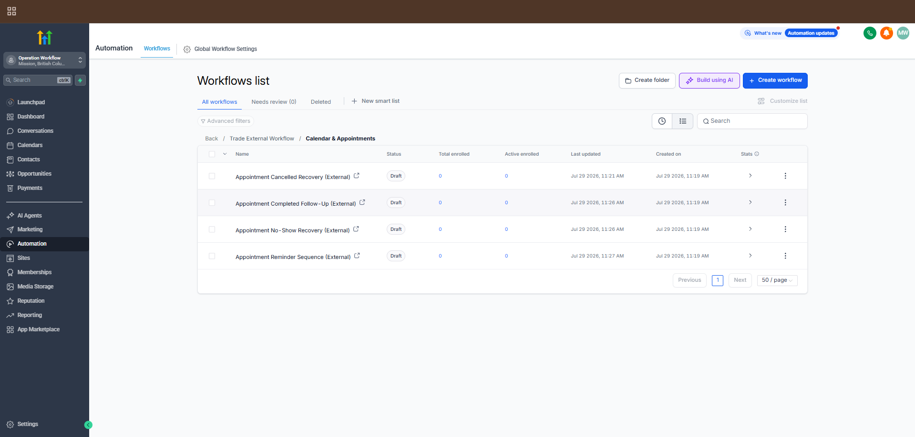Click Create workflow button
Viewport: 915px width, 437px height.
pos(775,80)
